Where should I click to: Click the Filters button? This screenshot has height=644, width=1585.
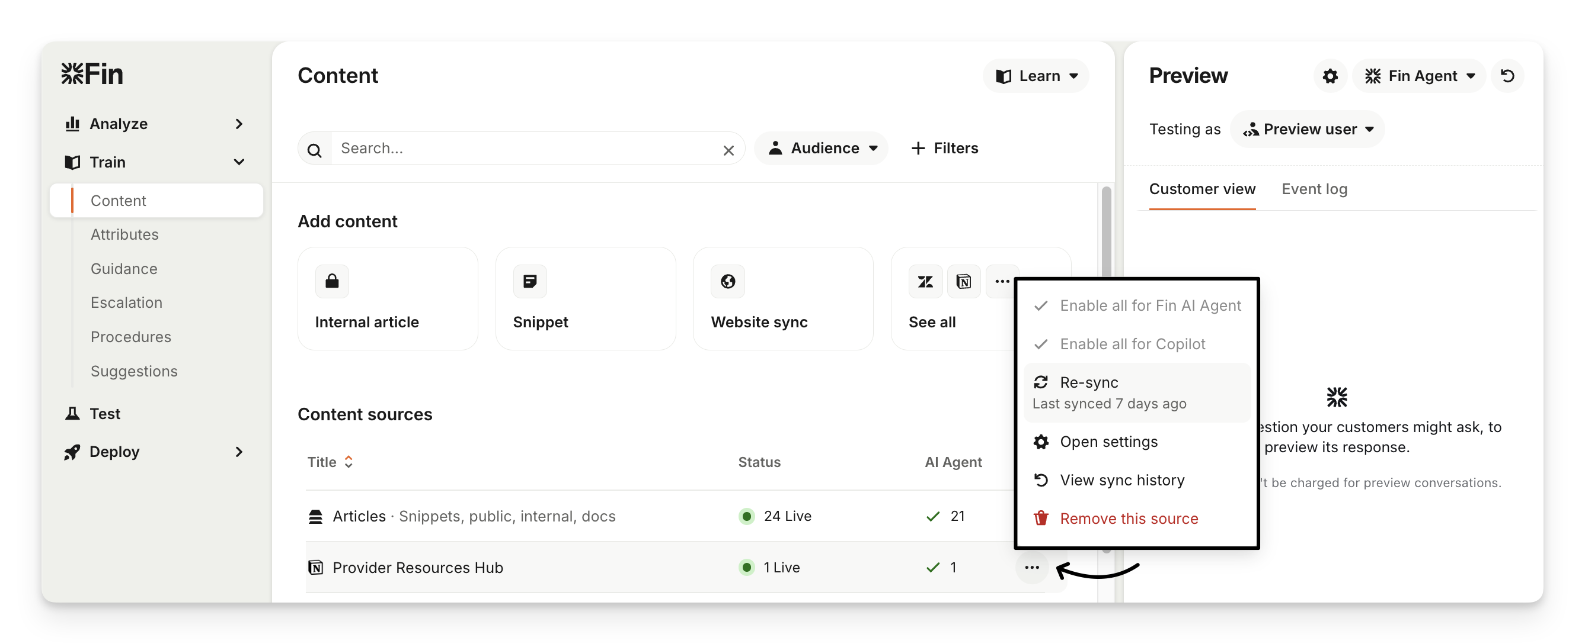tap(944, 148)
